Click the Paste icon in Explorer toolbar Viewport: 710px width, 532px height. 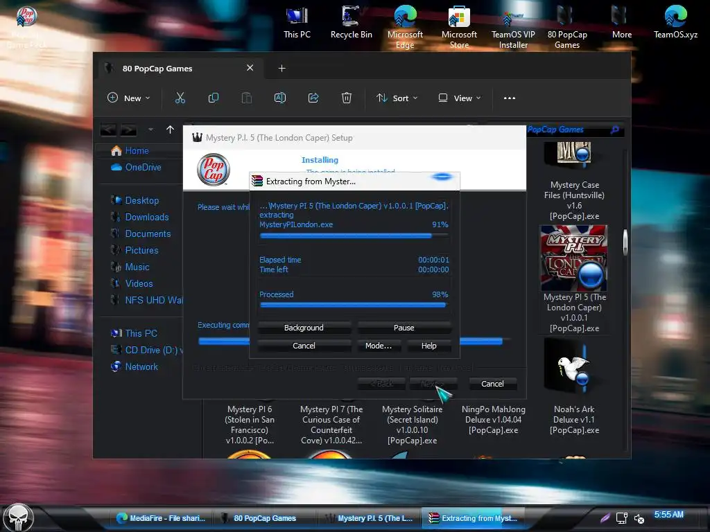[246, 98]
